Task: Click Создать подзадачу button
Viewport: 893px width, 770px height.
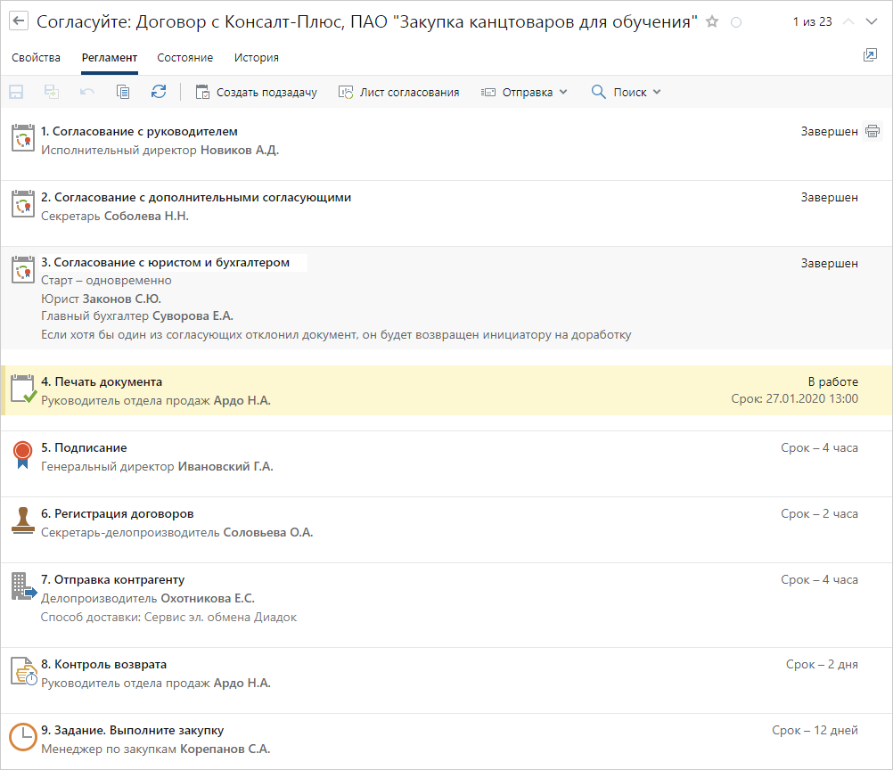Action: coord(256,92)
